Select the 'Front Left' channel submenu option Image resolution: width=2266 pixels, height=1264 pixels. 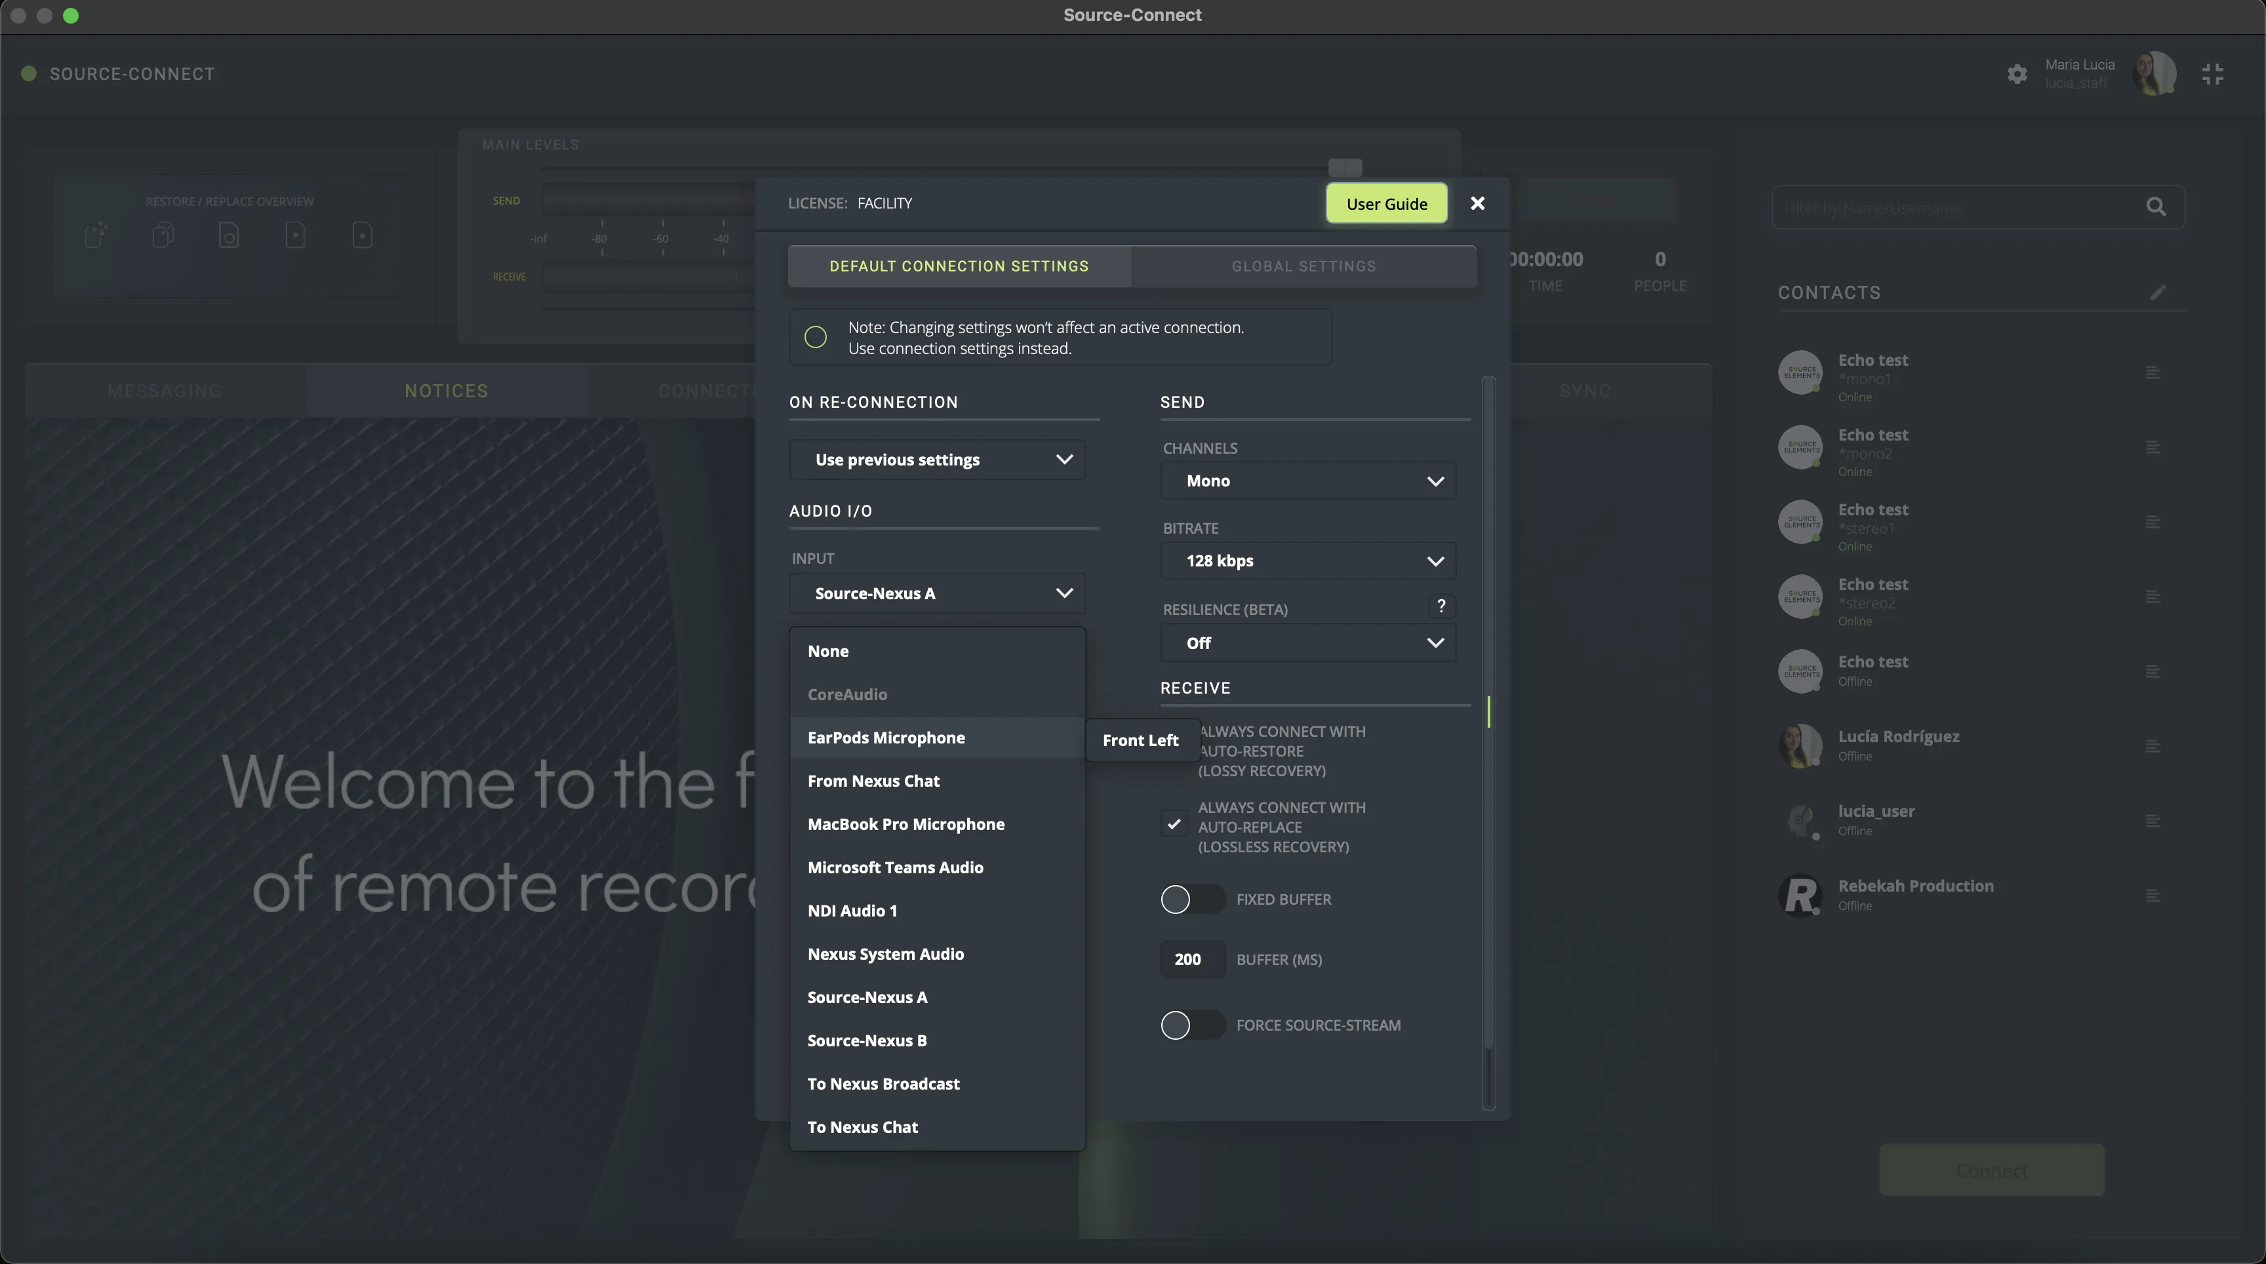(1142, 741)
